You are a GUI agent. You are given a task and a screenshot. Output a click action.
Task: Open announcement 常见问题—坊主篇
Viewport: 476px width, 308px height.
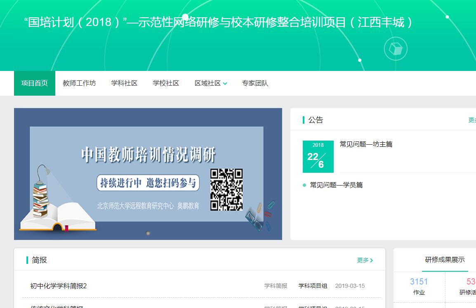click(366, 144)
